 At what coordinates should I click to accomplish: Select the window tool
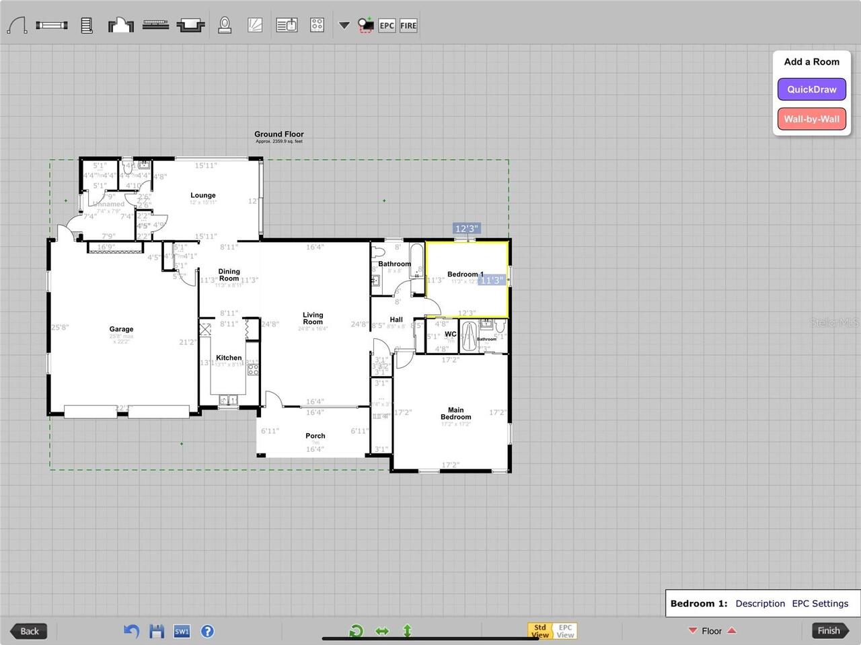click(x=52, y=26)
